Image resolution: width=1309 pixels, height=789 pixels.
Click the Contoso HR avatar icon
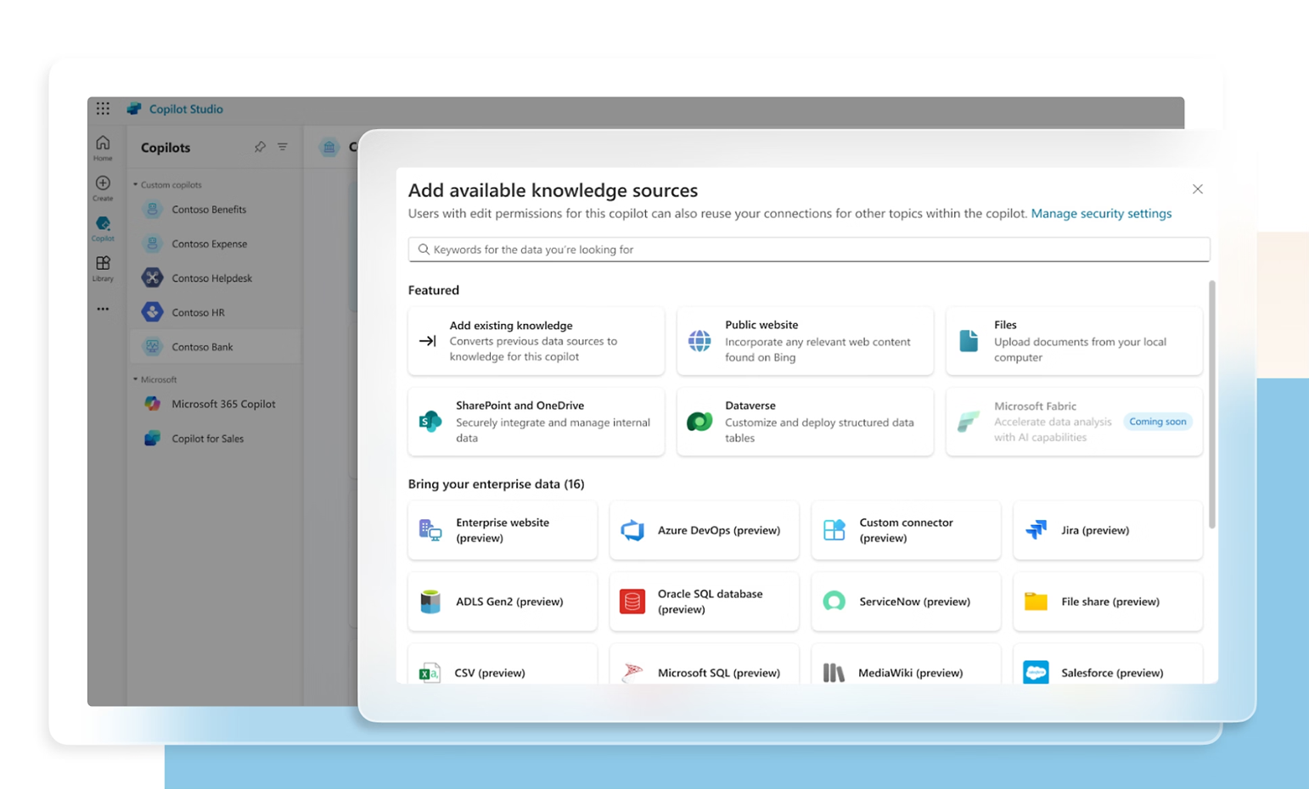coord(152,311)
